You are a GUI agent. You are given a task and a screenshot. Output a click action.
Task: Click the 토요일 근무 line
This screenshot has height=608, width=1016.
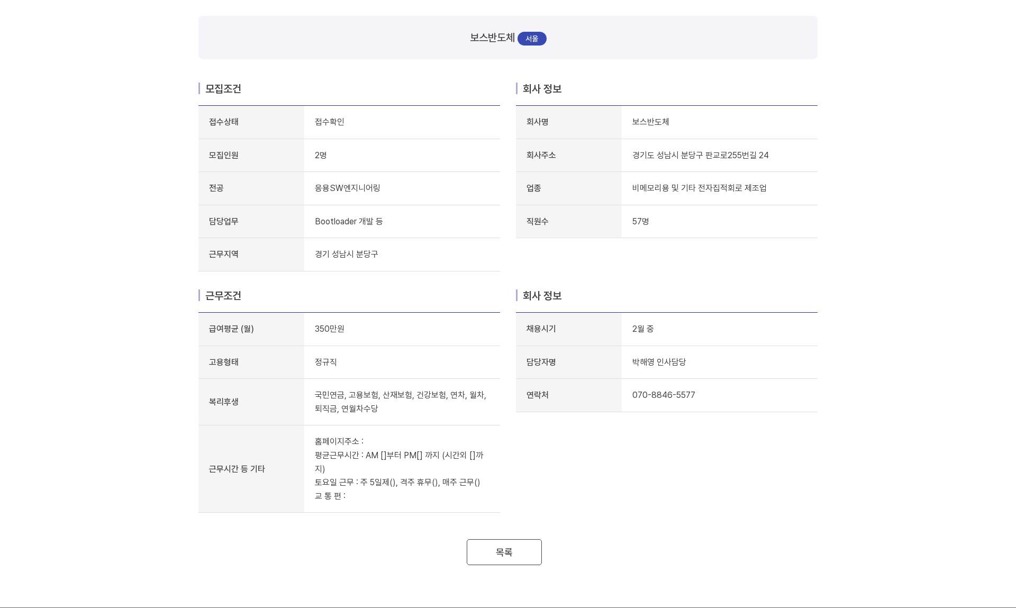[x=397, y=482]
